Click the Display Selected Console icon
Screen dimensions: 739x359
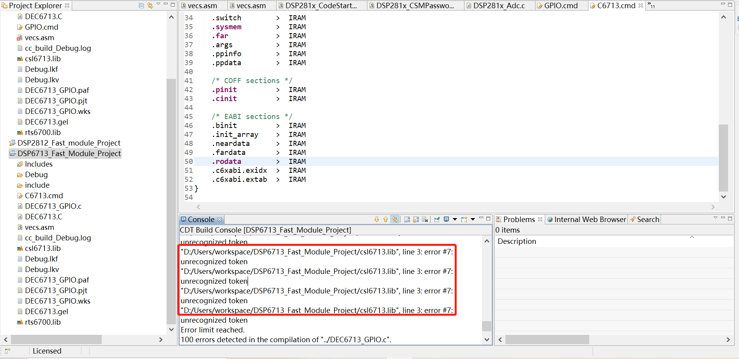coord(447,219)
